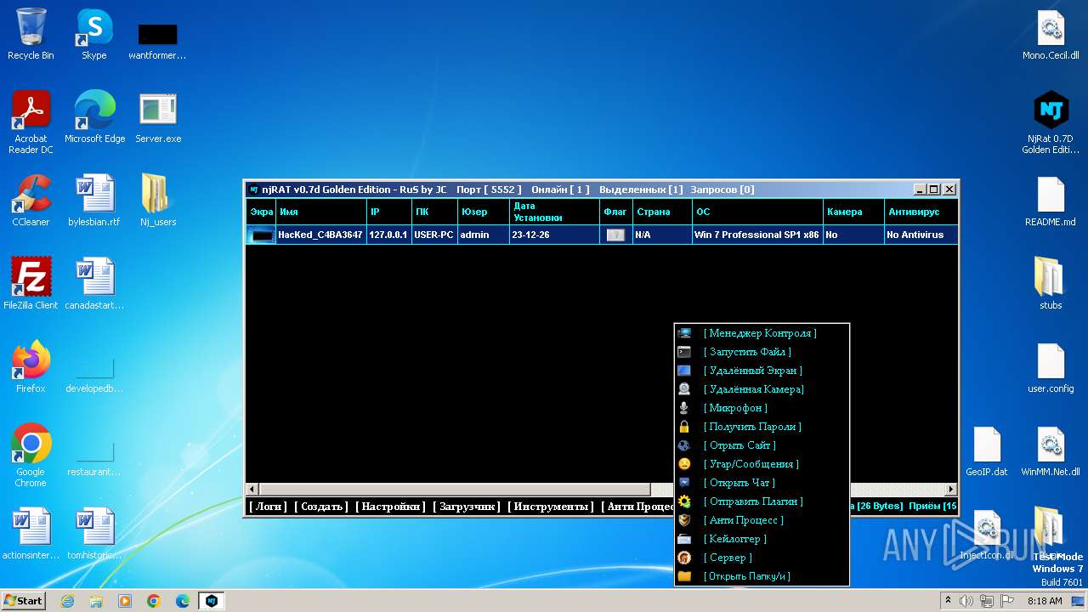Click njRAT taskbar button
This screenshot has width=1088, height=612.
click(212, 601)
